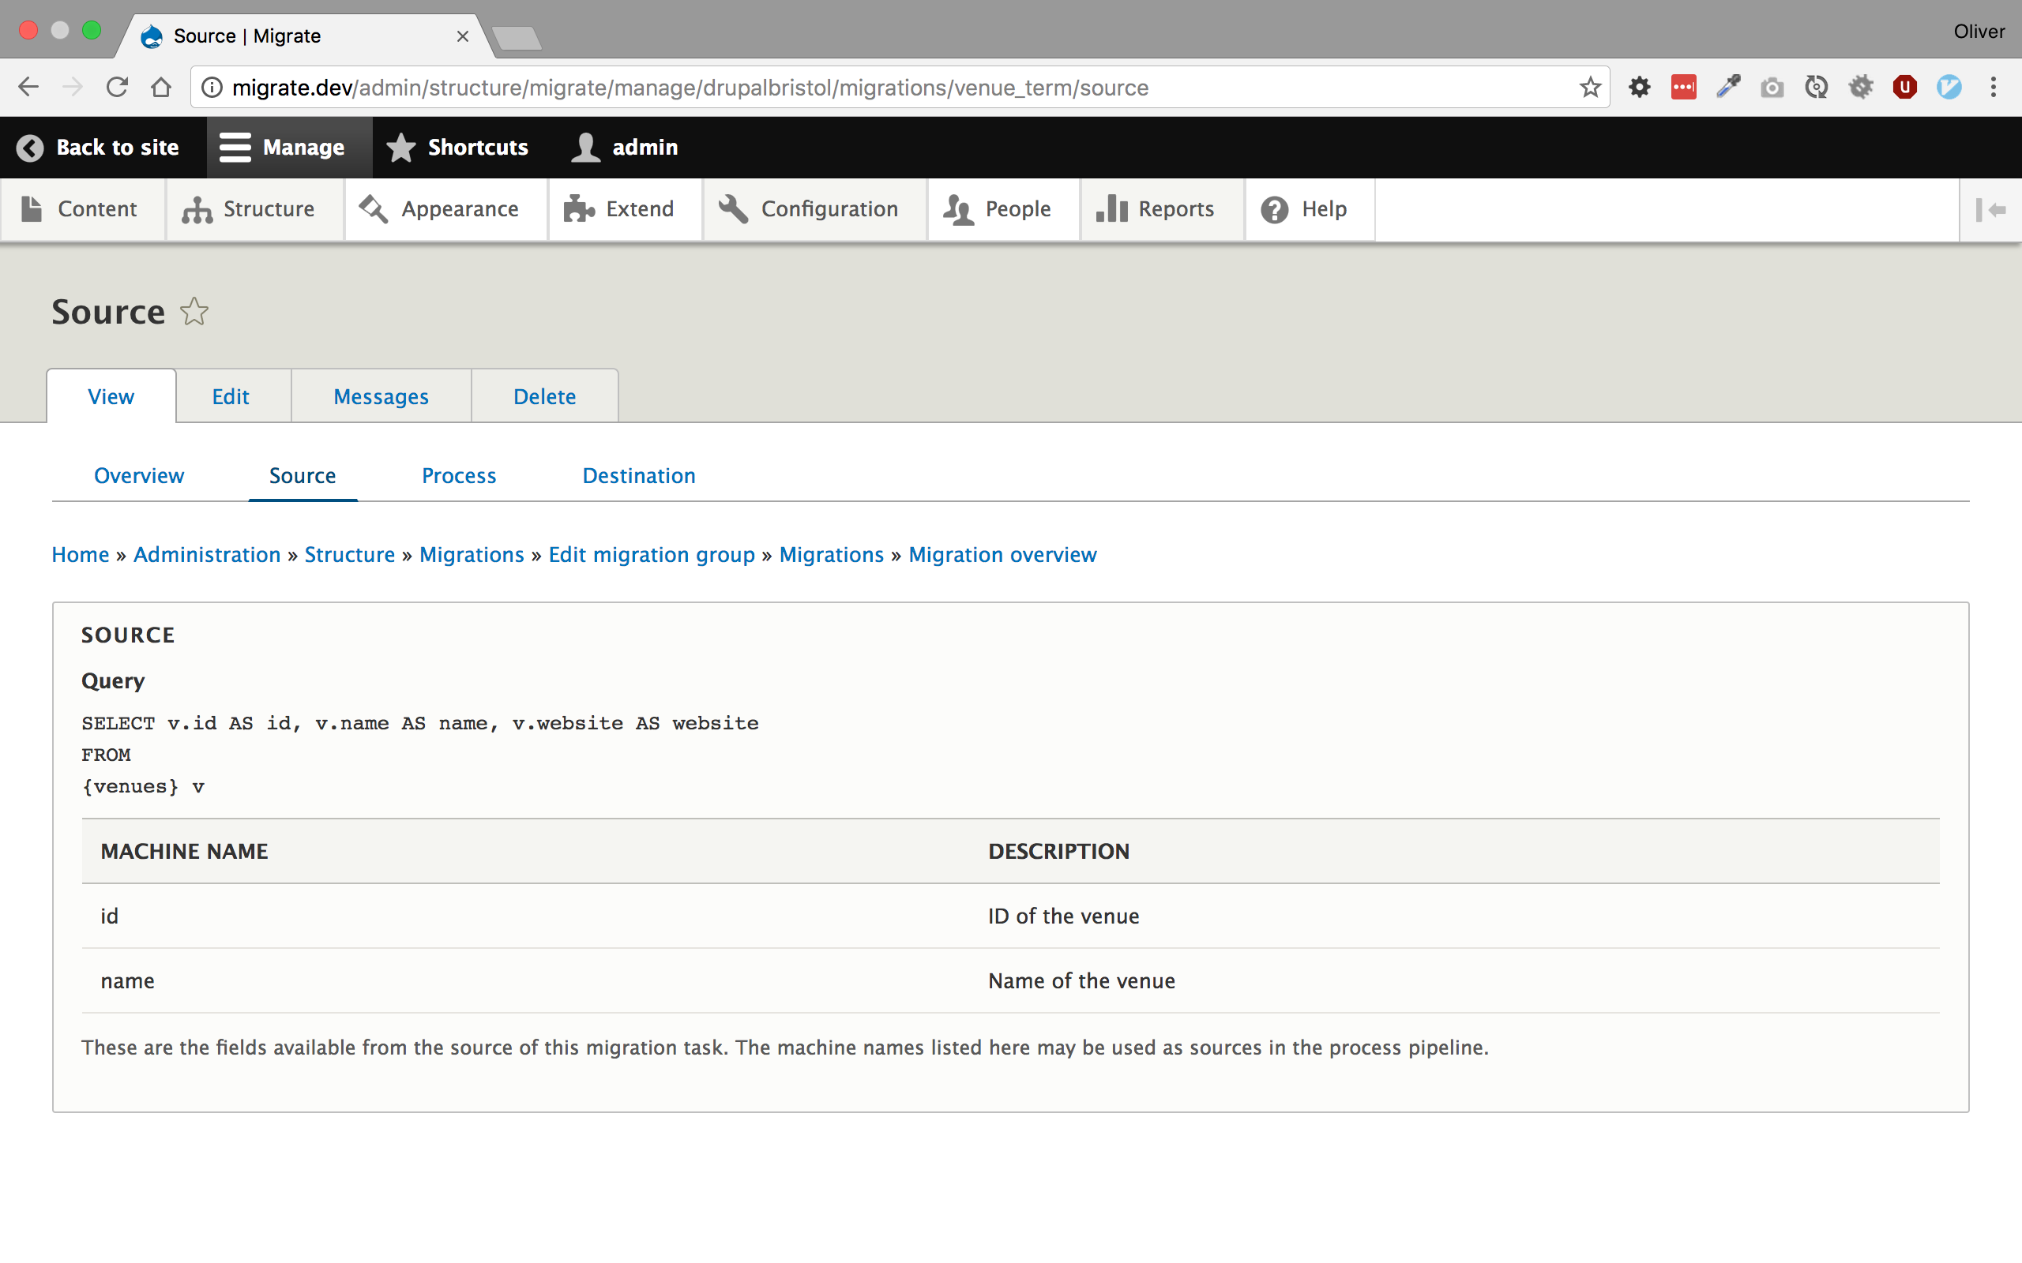Click the Extend puzzle piece icon

click(578, 210)
